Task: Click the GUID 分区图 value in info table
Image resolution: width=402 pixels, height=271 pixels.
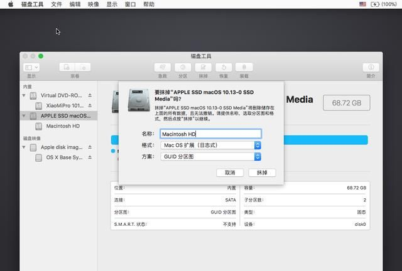Action: tap(223, 212)
